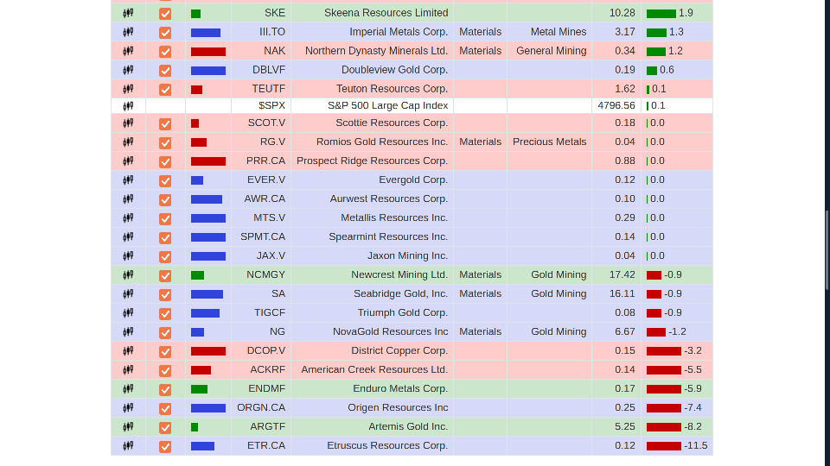Click the green change bar for SKE
The width and height of the screenshot is (830, 466).
coord(661,14)
